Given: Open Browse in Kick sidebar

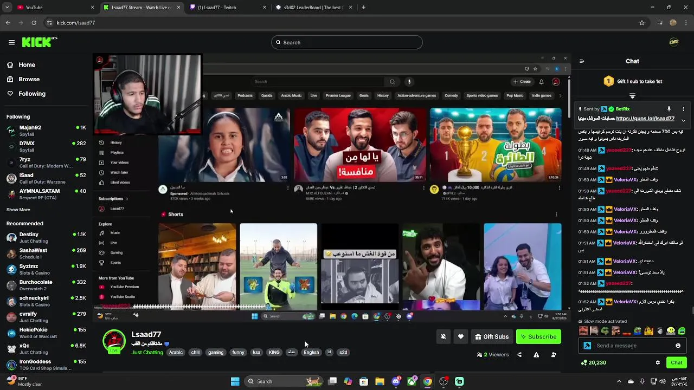Looking at the screenshot, I should coord(23,79).
